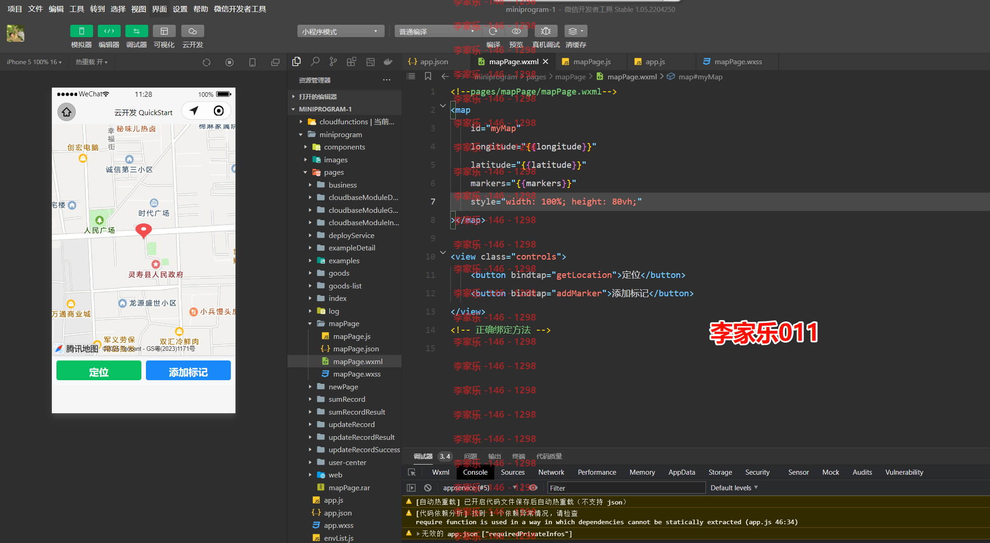Screen dimensions: 990x543
Task: Refresh the simulator
Action: click(207, 62)
